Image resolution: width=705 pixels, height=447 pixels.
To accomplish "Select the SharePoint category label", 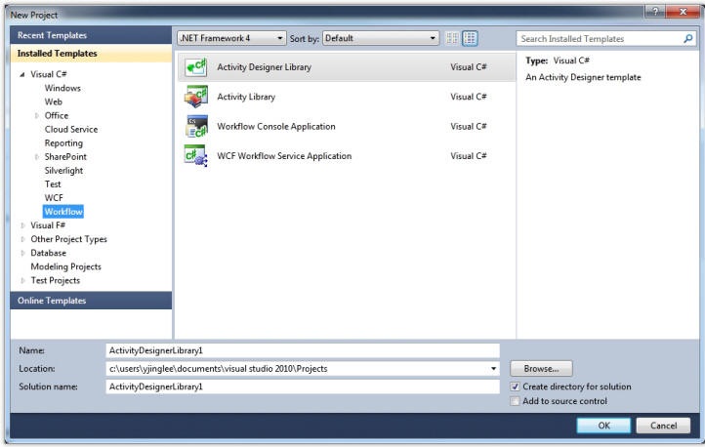I will point(65,157).
